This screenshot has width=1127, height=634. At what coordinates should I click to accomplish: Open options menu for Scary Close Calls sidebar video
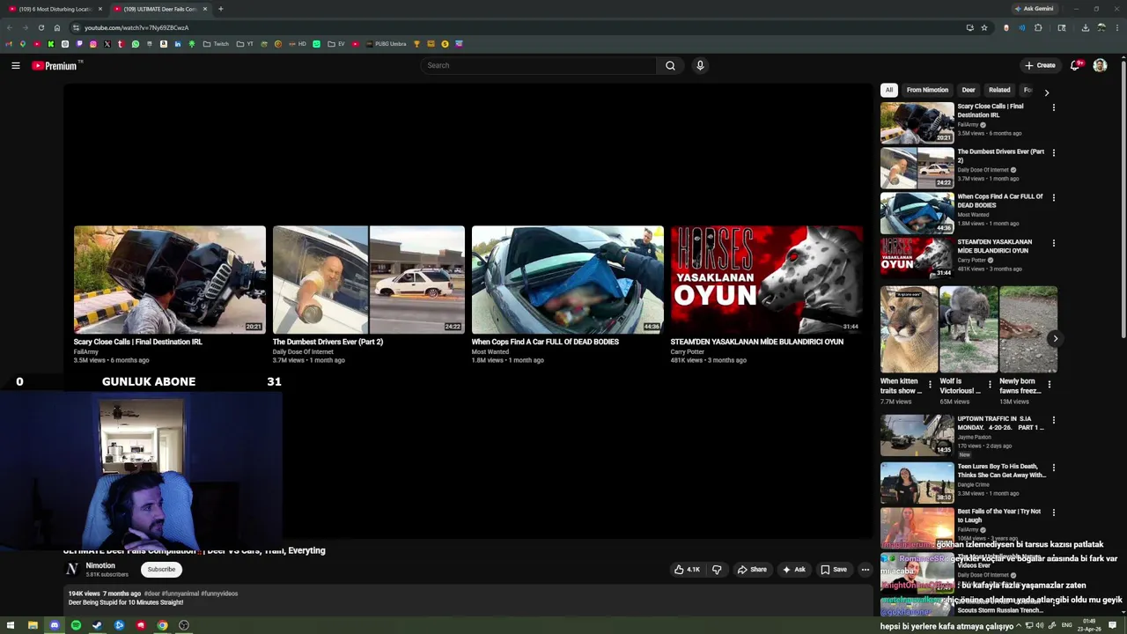[1054, 107]
